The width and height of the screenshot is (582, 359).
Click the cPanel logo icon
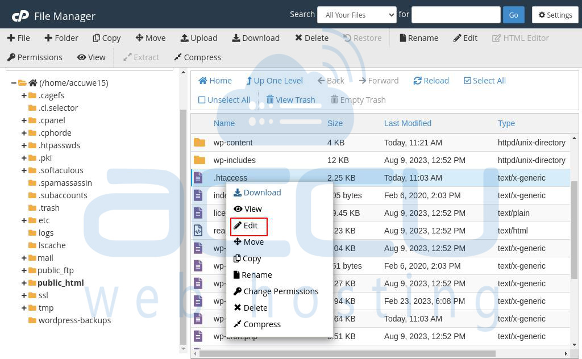click(20, 16)
